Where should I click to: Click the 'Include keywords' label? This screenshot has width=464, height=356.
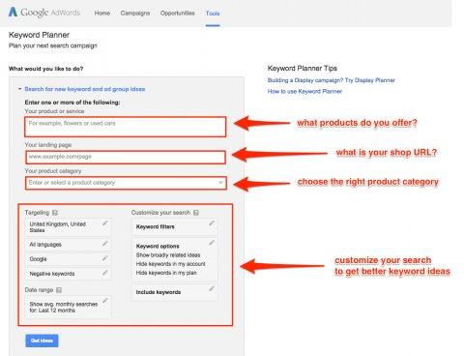[159, 292]
